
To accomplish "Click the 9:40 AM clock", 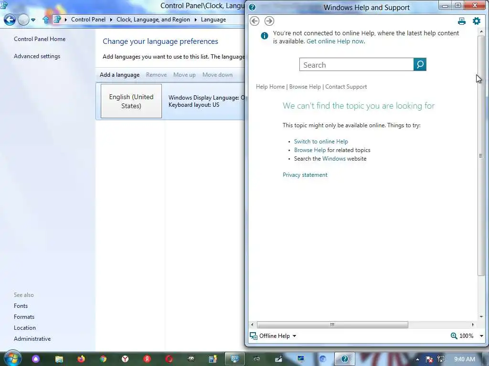I will point(465,359).
